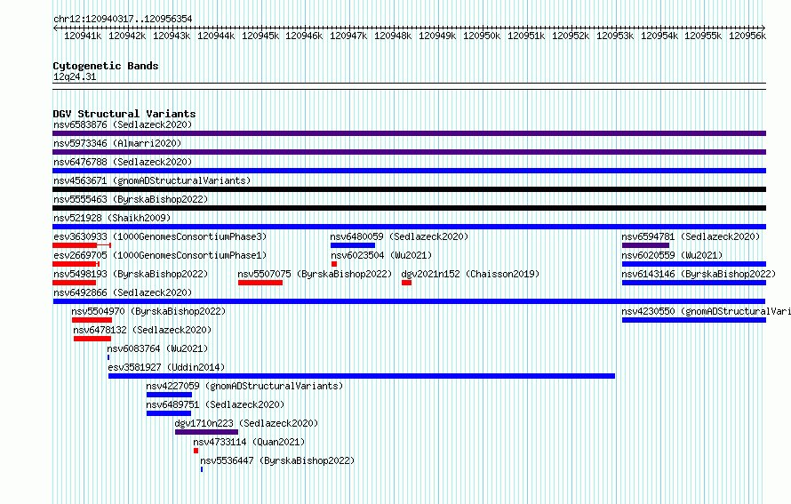Click black bar under nsv5555463
This screenshot has width=791, height=504.
[409, 208]
